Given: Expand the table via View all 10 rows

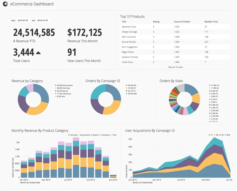Looking at the screenshot, I should click(175, 67).
